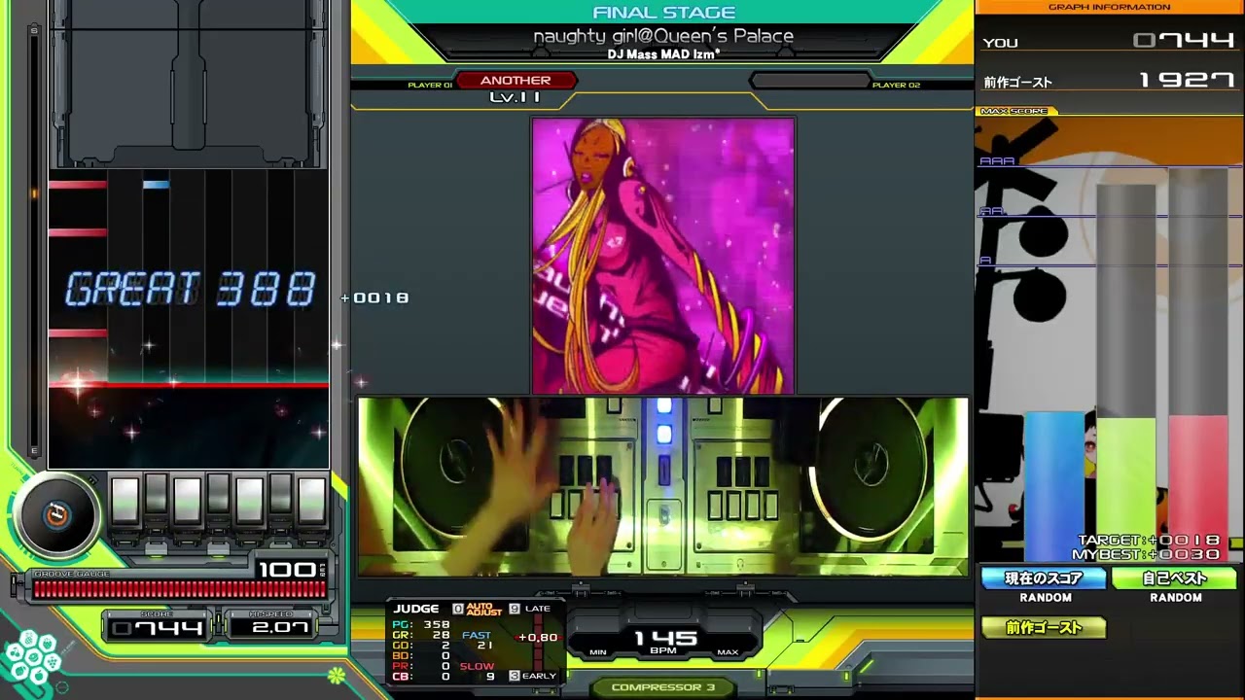Click the 前作ゴースト yellow button
The width and height of the screenshot is (1245, 700).
(x=1044, y=628)
